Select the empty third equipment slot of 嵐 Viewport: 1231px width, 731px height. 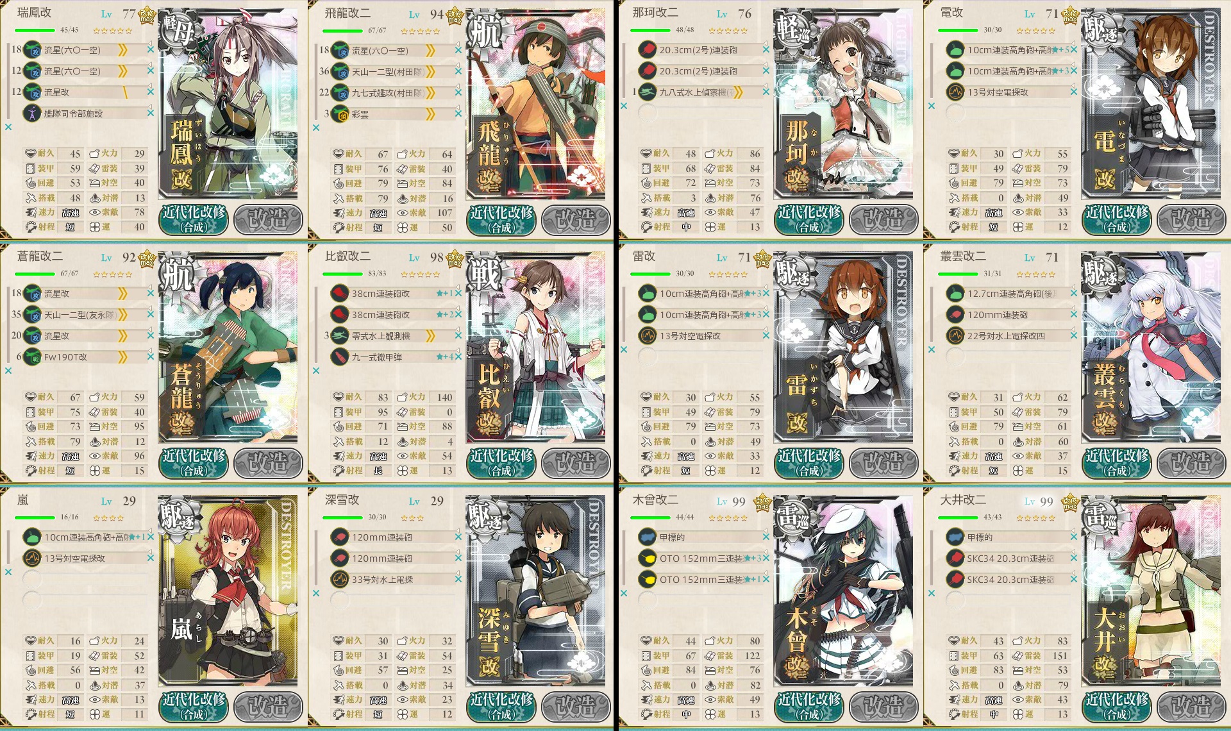tap(87, 579)
